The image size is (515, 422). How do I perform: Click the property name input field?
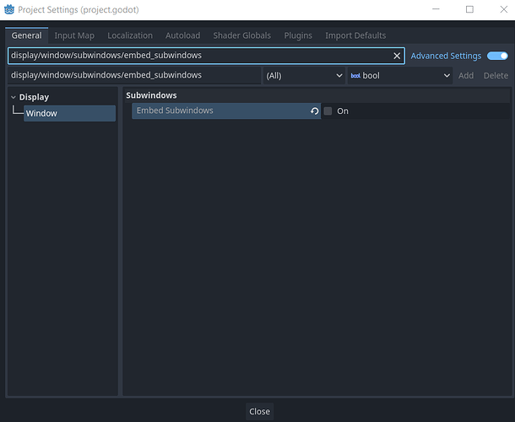[x=134, y=75]
